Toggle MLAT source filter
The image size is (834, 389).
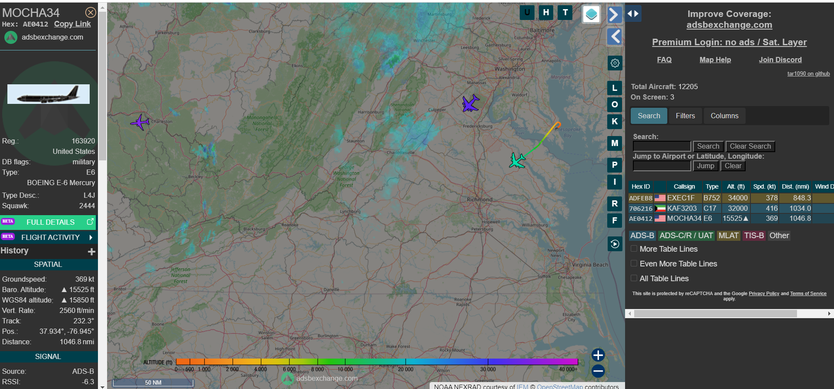click(728, 236)
